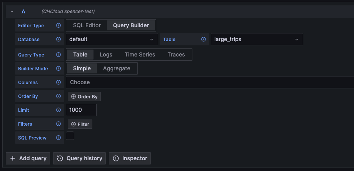This screenshot has width=354, height=171.
Task: Click the info icon beside Table label
Action: coord(204,40)
